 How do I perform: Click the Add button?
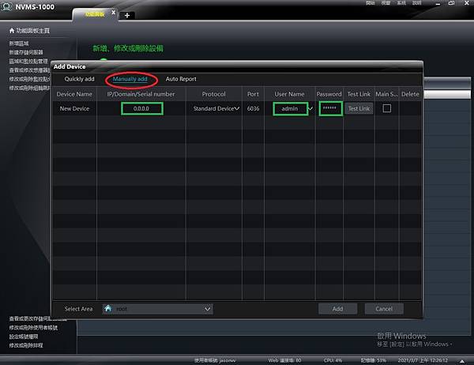(x=337, y=309)
